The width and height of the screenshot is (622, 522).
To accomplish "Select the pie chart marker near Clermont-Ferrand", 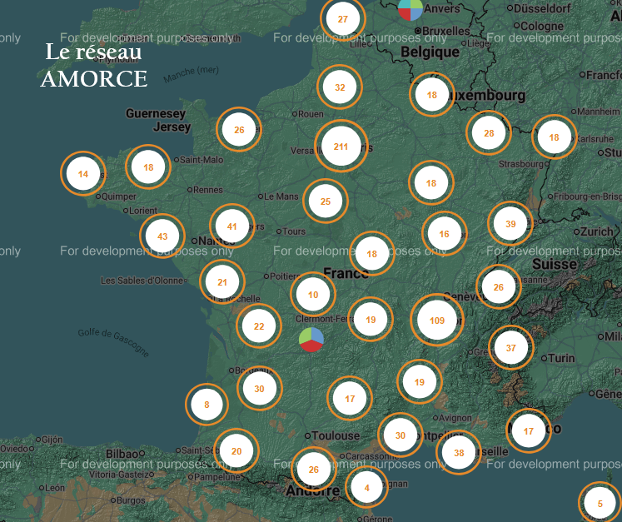I will (x=311, y=340).
